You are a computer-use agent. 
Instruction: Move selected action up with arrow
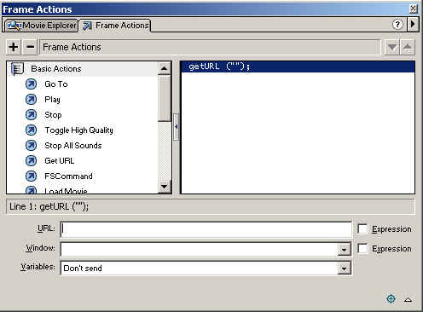(x=408, y=47)
